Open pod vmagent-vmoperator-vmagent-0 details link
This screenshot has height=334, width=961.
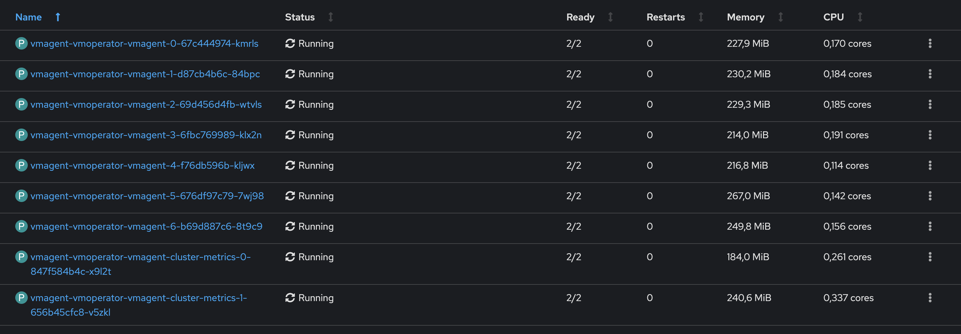coord(144,43)
